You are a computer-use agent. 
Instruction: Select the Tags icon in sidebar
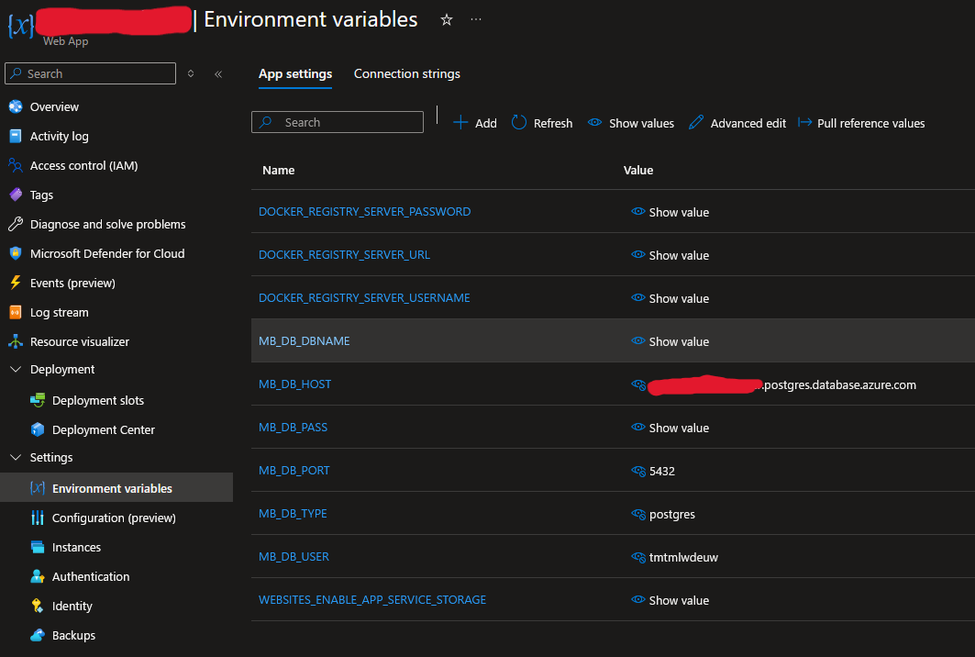(15, 195)
